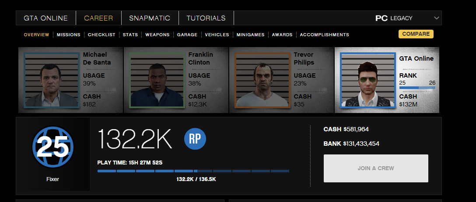476x202 pixels.
Task: Go to the Accomplishments section
Action: point(325,35)
